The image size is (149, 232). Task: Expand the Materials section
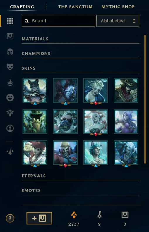81,39
